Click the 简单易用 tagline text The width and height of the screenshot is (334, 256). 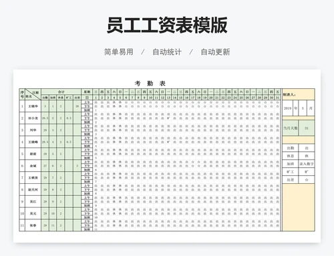[119, 52]
